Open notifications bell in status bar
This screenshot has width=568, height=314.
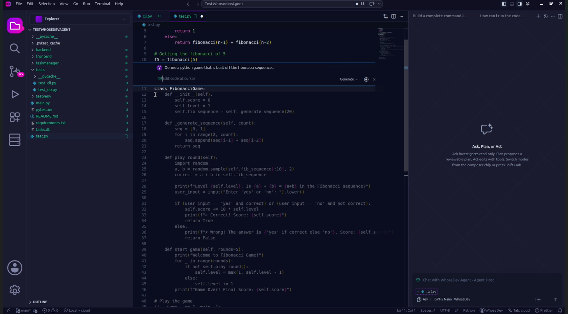(x=560, y=310)
